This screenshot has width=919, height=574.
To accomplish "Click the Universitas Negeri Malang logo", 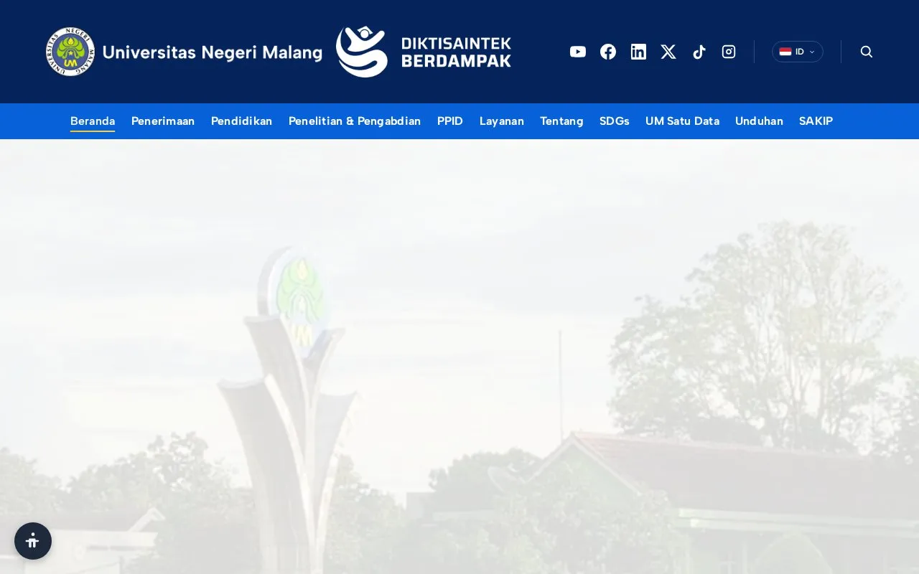I will click(x=185, y=52).
